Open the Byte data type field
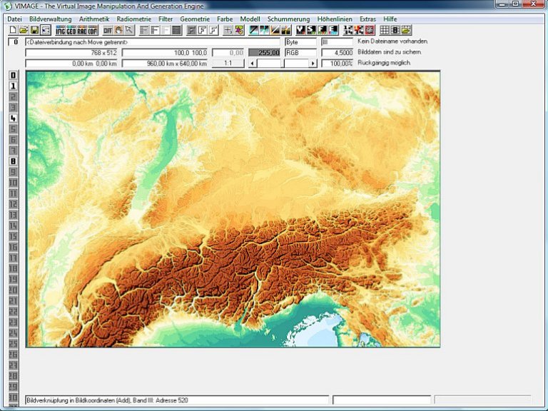548x411 pixels. [300, 42]
